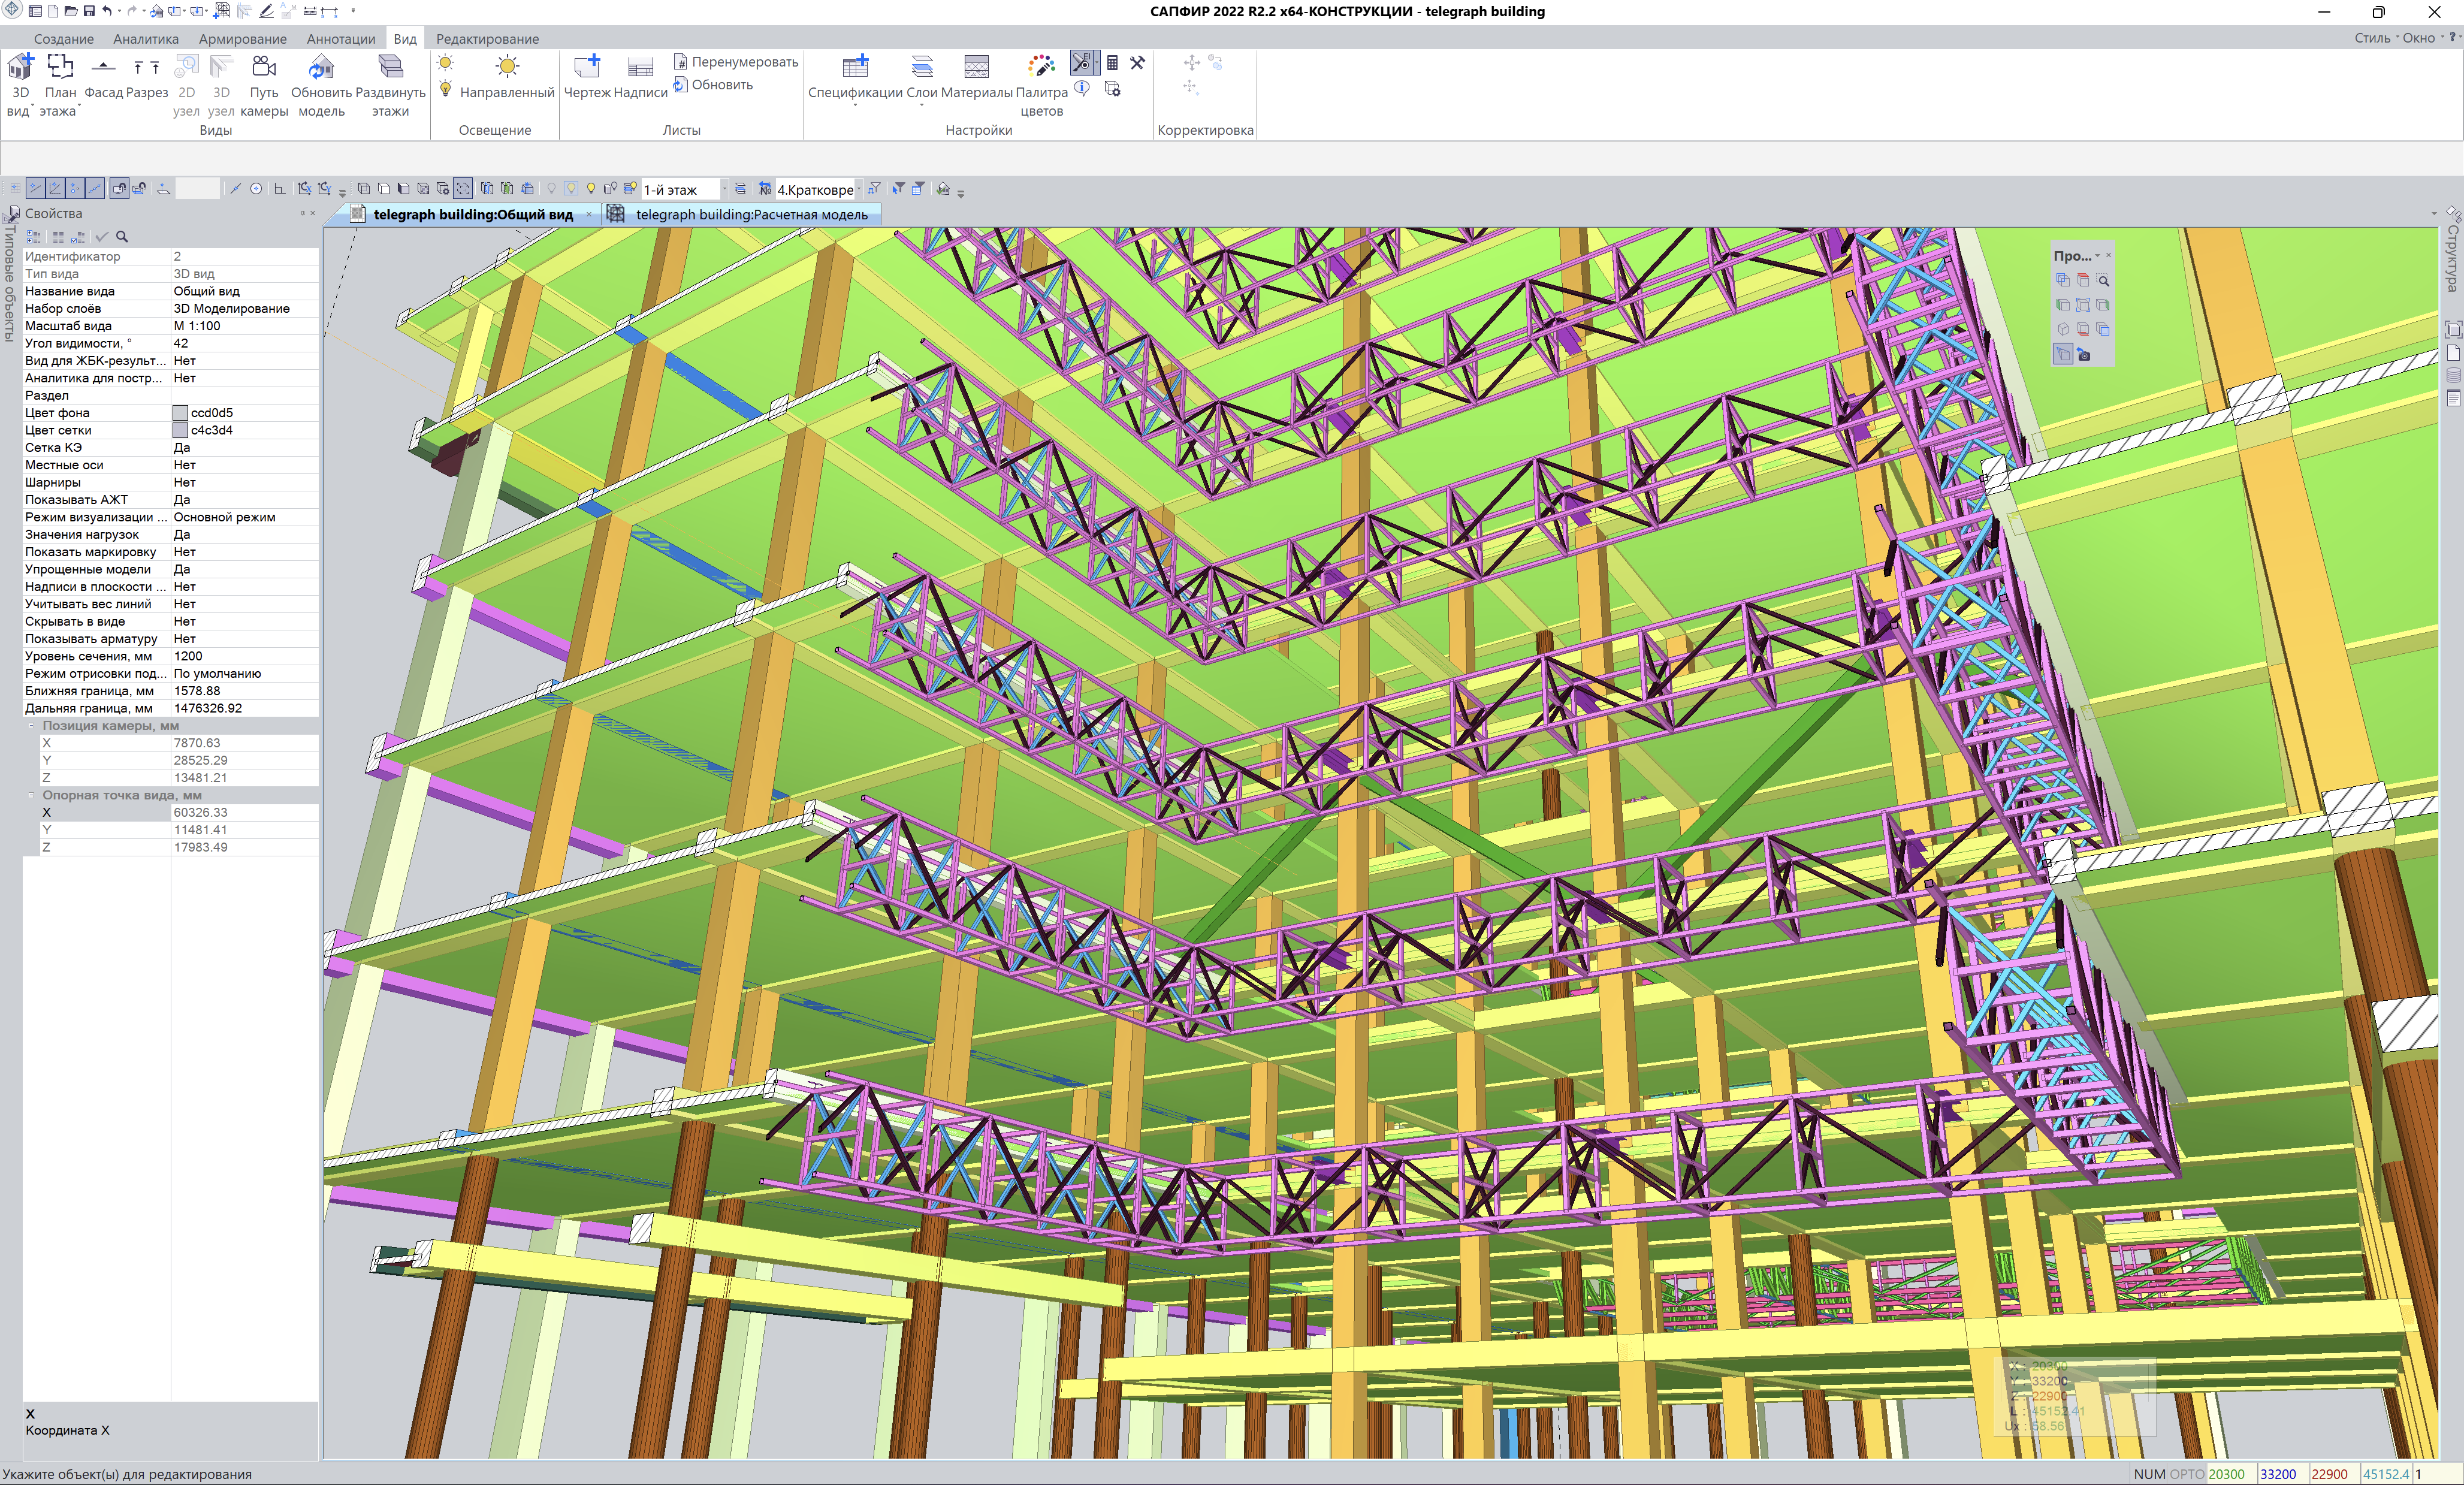The width and height of the screenshot is (2464, 1485).
Task: Click Раздвинуть этажи in the ribbon
Action: pyautogui.click(x=390, y=68)
